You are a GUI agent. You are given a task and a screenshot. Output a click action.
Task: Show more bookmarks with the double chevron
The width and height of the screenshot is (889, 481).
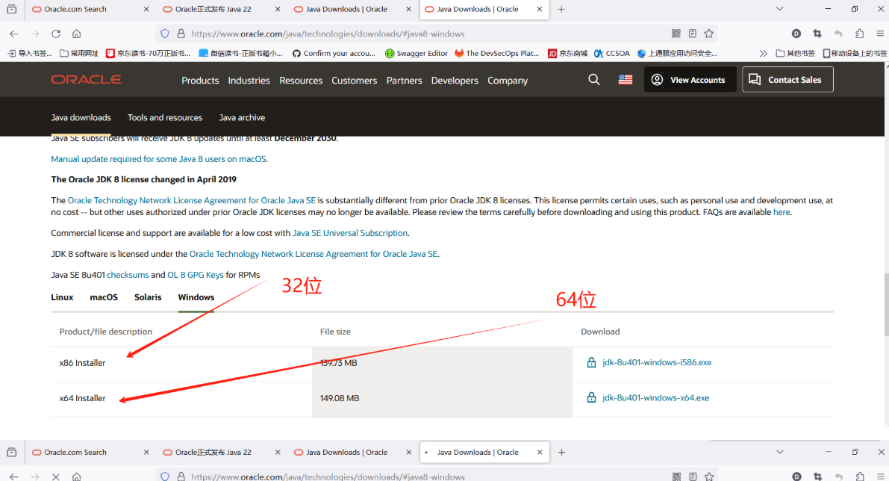(x=763, y=53)
